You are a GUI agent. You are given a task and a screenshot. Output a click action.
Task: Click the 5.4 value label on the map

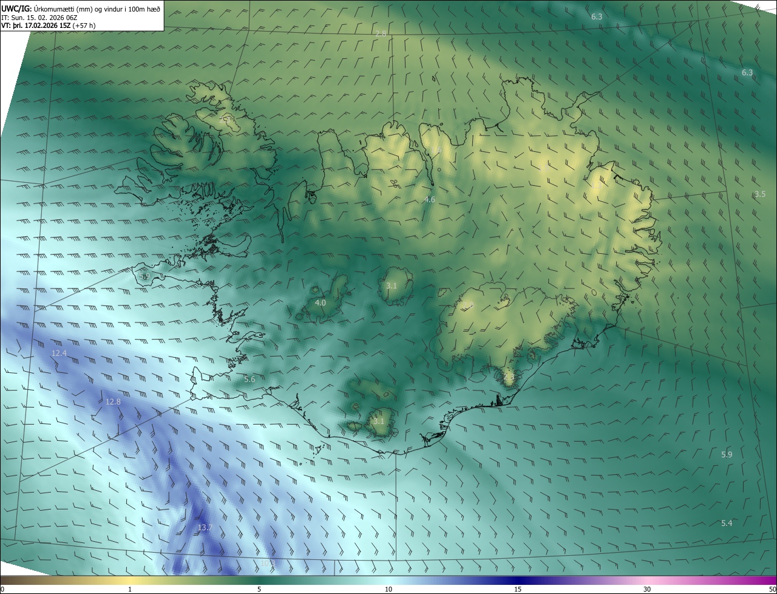tap(727, 524)
